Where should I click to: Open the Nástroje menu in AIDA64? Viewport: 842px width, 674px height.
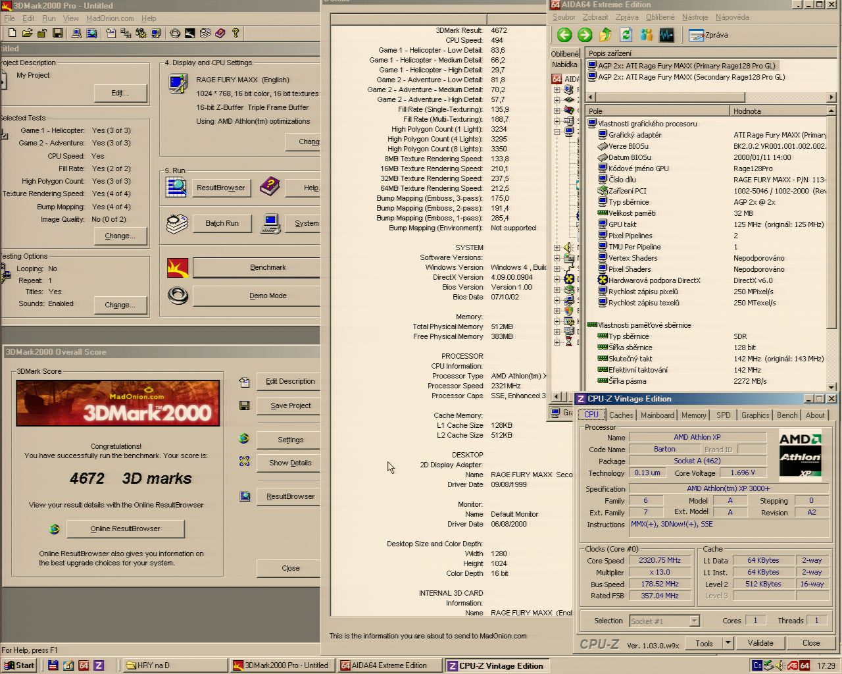tap(695, 17)
